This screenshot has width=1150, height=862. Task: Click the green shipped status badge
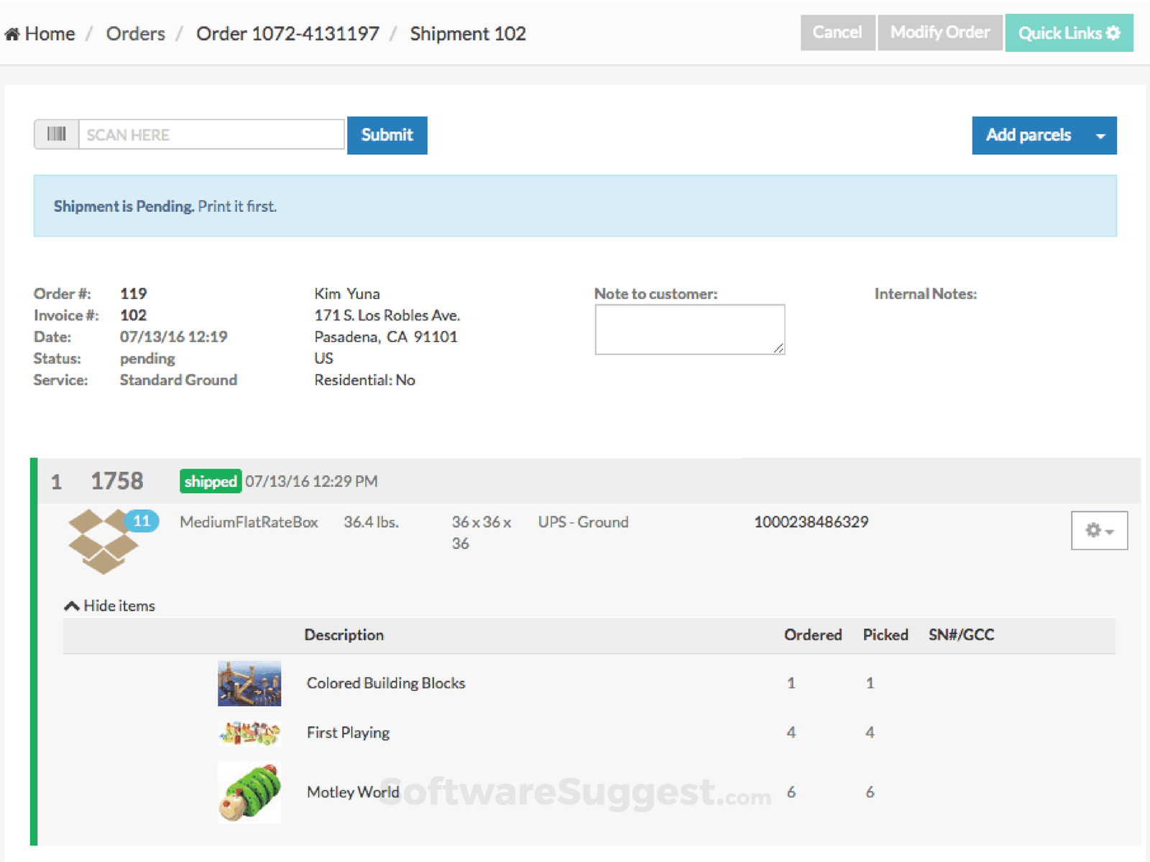coord(210,481)
